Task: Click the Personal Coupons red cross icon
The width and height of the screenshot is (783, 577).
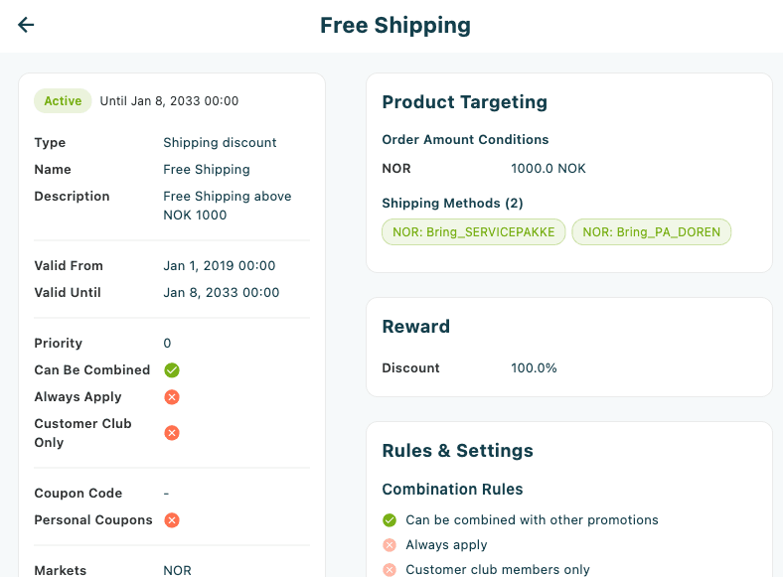Action: pyautogui.click(x=172, y=520)
